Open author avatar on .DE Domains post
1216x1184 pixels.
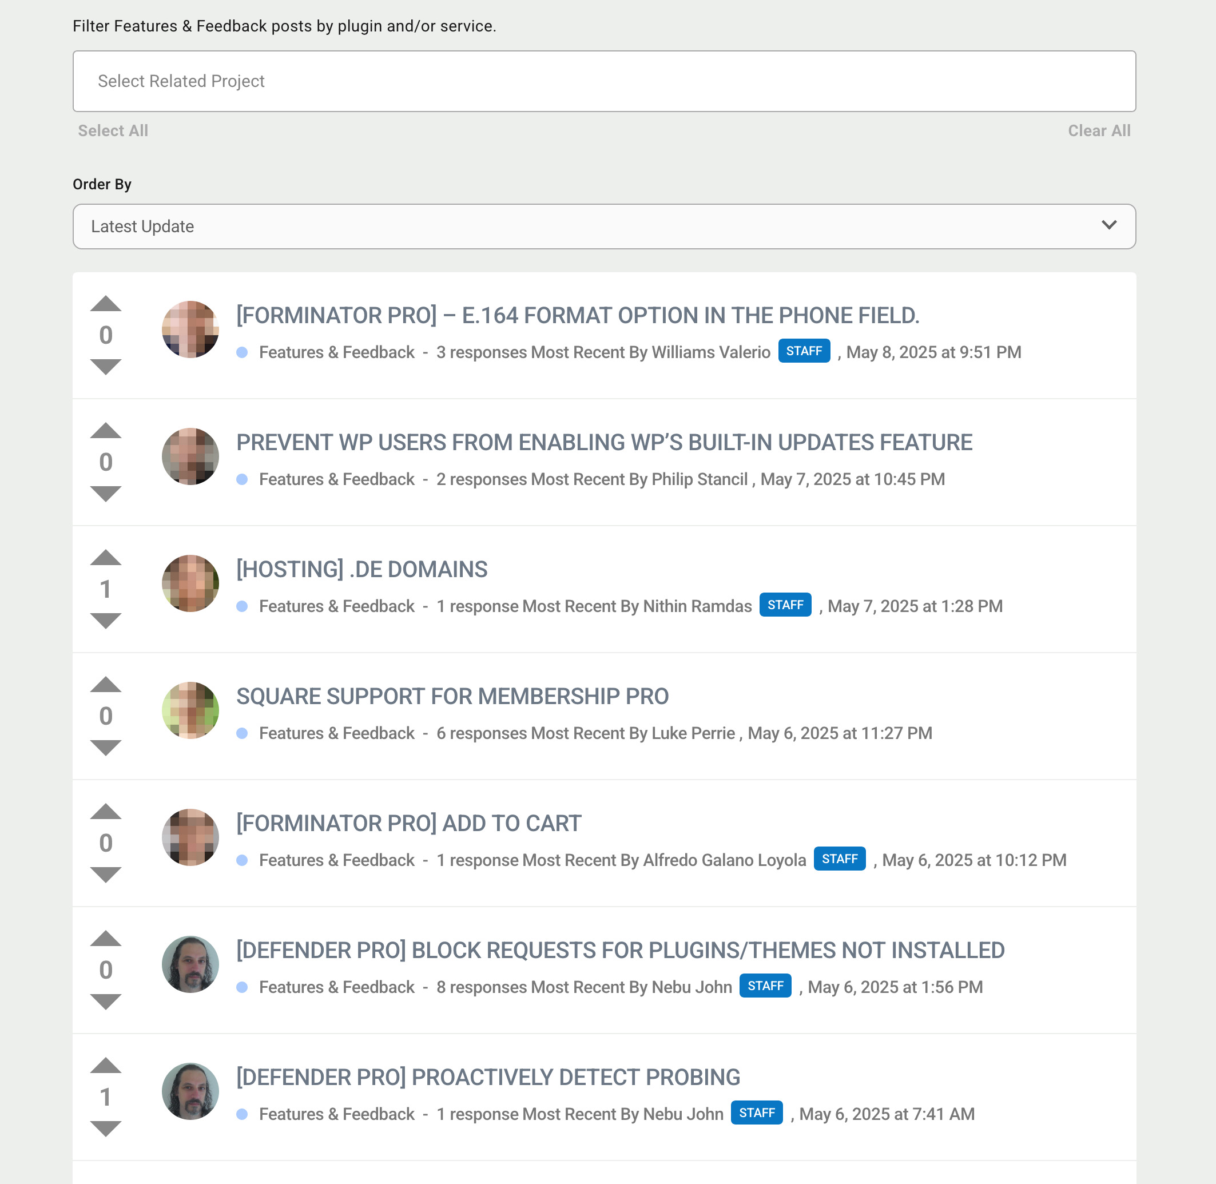coord(190,583)
